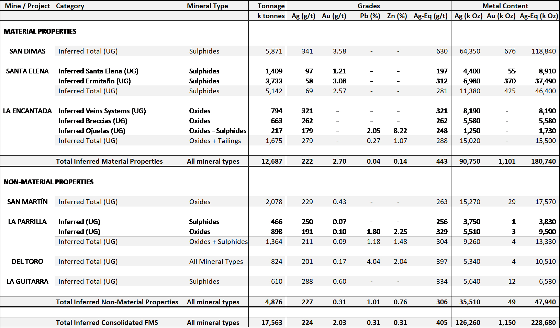Select the 'Au (k Oz)' column header
Viewport: 560px width, 328px height.
pos(501,16)
